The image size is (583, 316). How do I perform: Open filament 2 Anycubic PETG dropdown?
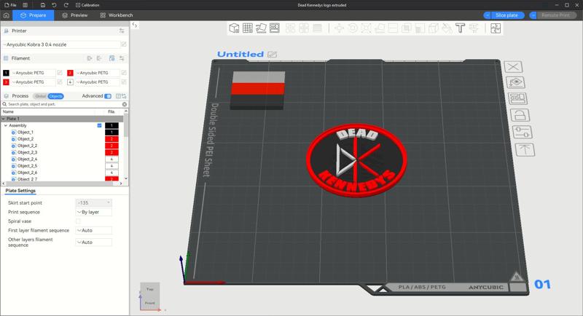(x=98, y=73)
